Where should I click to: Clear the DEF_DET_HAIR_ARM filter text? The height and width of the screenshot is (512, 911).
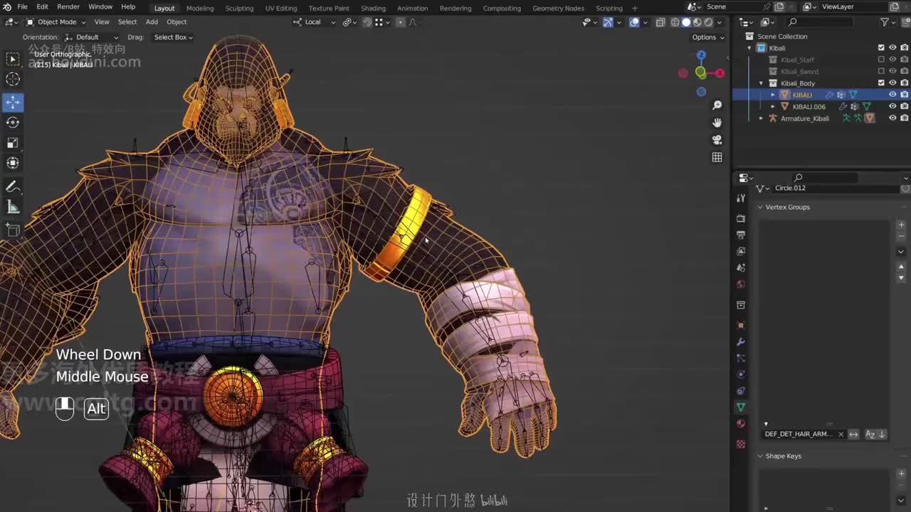[x=841, y=434]
